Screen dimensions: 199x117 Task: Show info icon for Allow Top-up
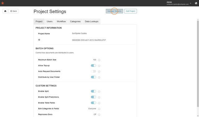(99, 66)
